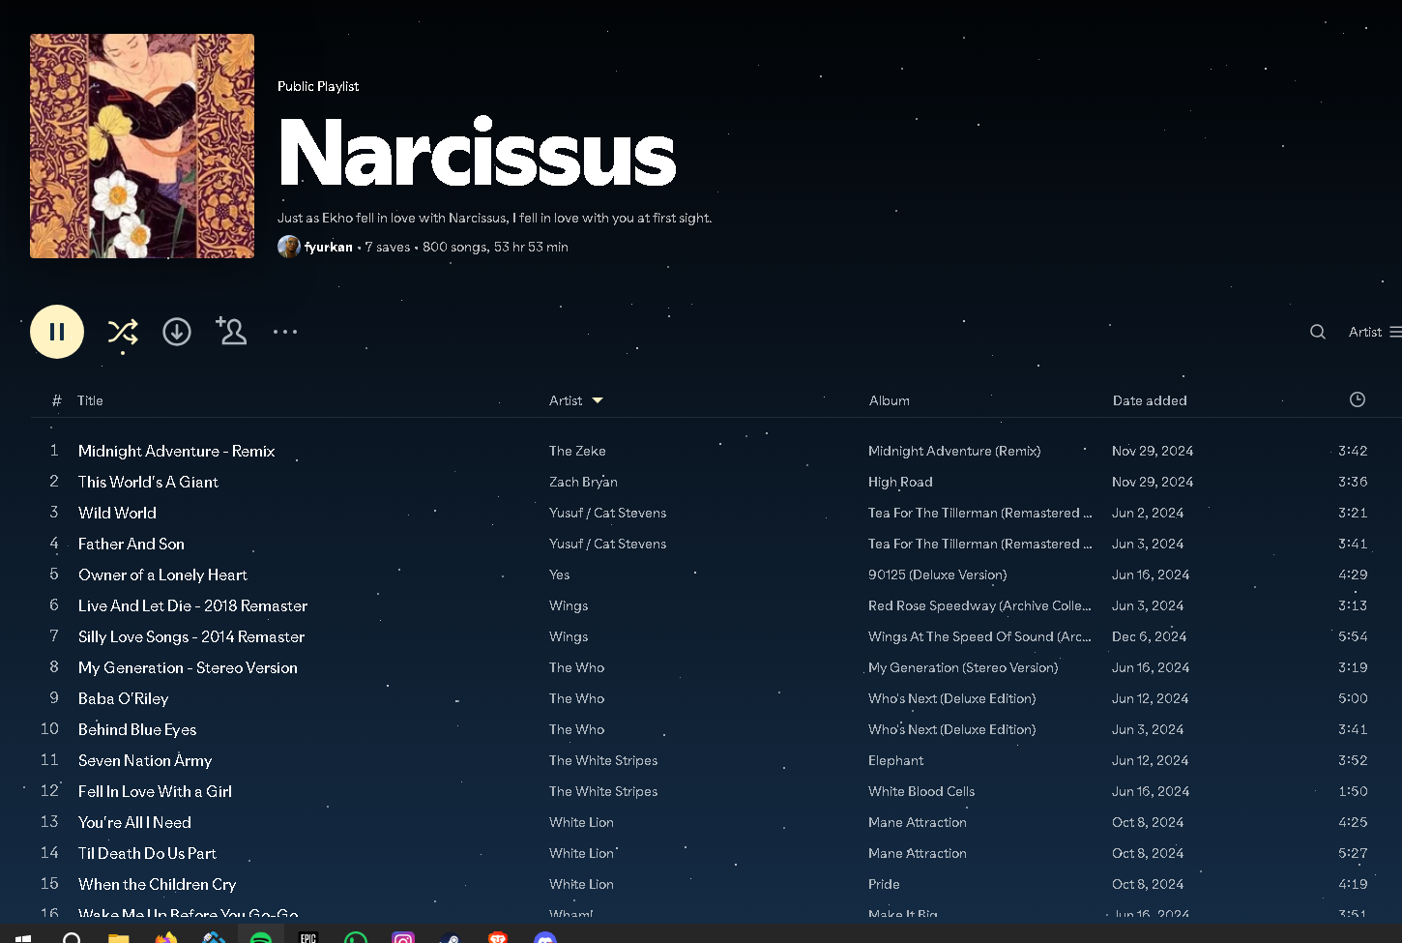
Task: Launch Epic Games from the taskbar
Action: click(308, 937)
